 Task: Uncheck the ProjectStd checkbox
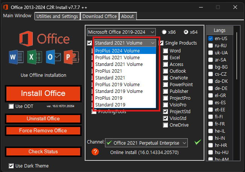pos(165,112)
